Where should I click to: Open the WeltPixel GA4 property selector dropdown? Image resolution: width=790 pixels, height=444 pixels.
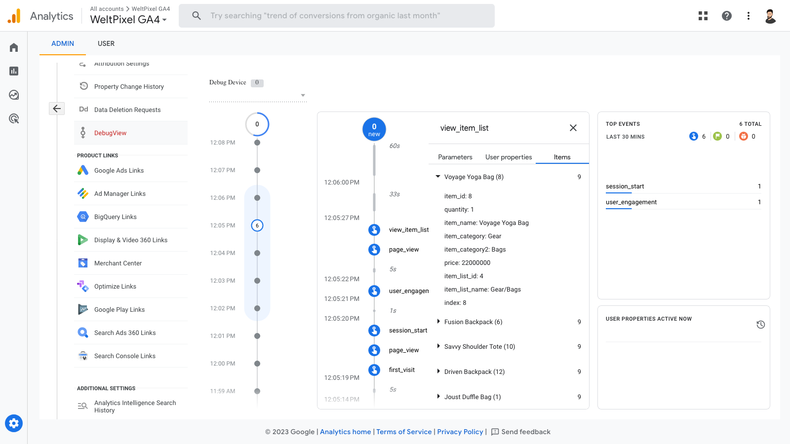(x=128, y=20)
